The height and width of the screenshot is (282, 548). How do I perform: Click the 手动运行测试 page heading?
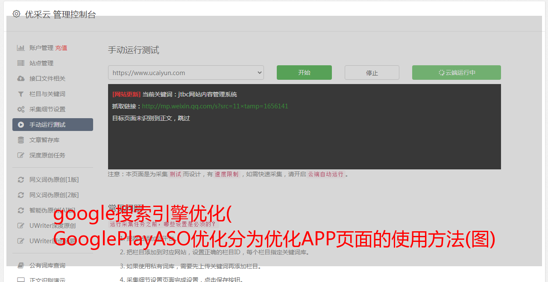click(133, 50)
